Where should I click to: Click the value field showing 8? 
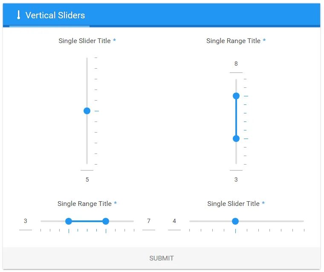[236, 64]
